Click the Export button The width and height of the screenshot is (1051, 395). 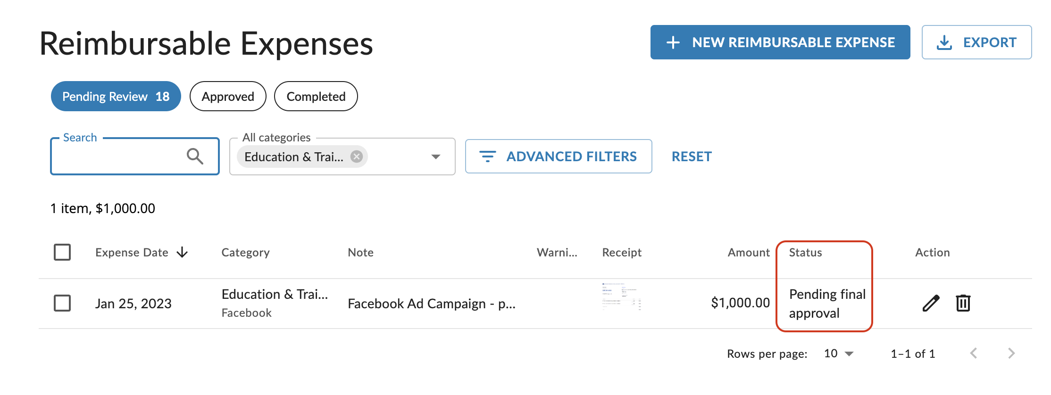click(x=976, y=42)
